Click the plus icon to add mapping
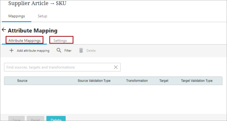 11,51
